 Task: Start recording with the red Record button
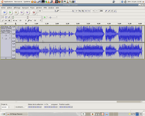coord(34,13)
